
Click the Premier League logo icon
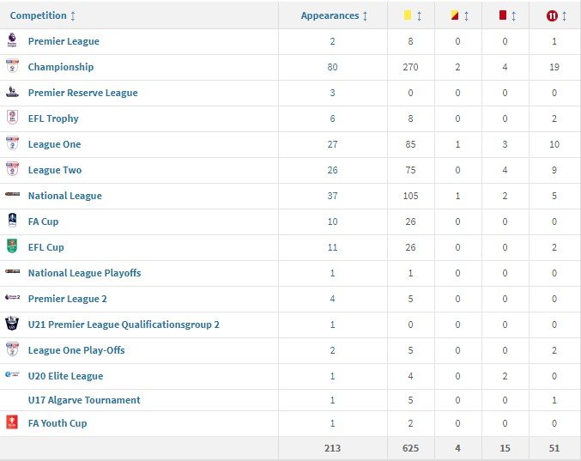coord(12,41)
